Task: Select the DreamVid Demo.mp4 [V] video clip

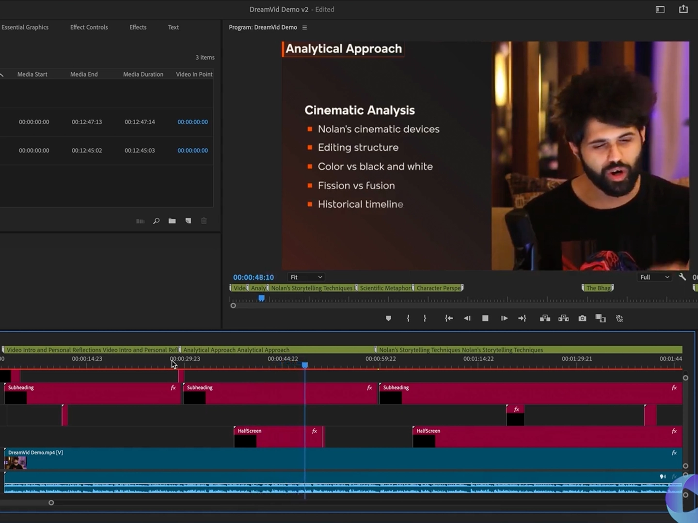Action: (343, 459)
